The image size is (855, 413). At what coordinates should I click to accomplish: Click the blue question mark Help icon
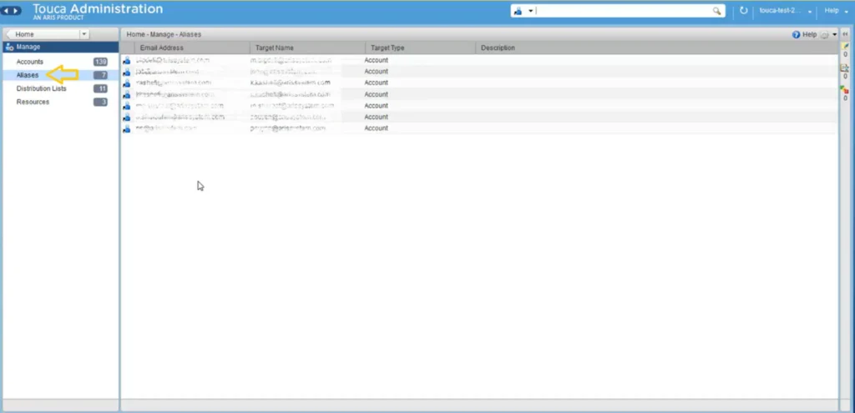[796, 34]
